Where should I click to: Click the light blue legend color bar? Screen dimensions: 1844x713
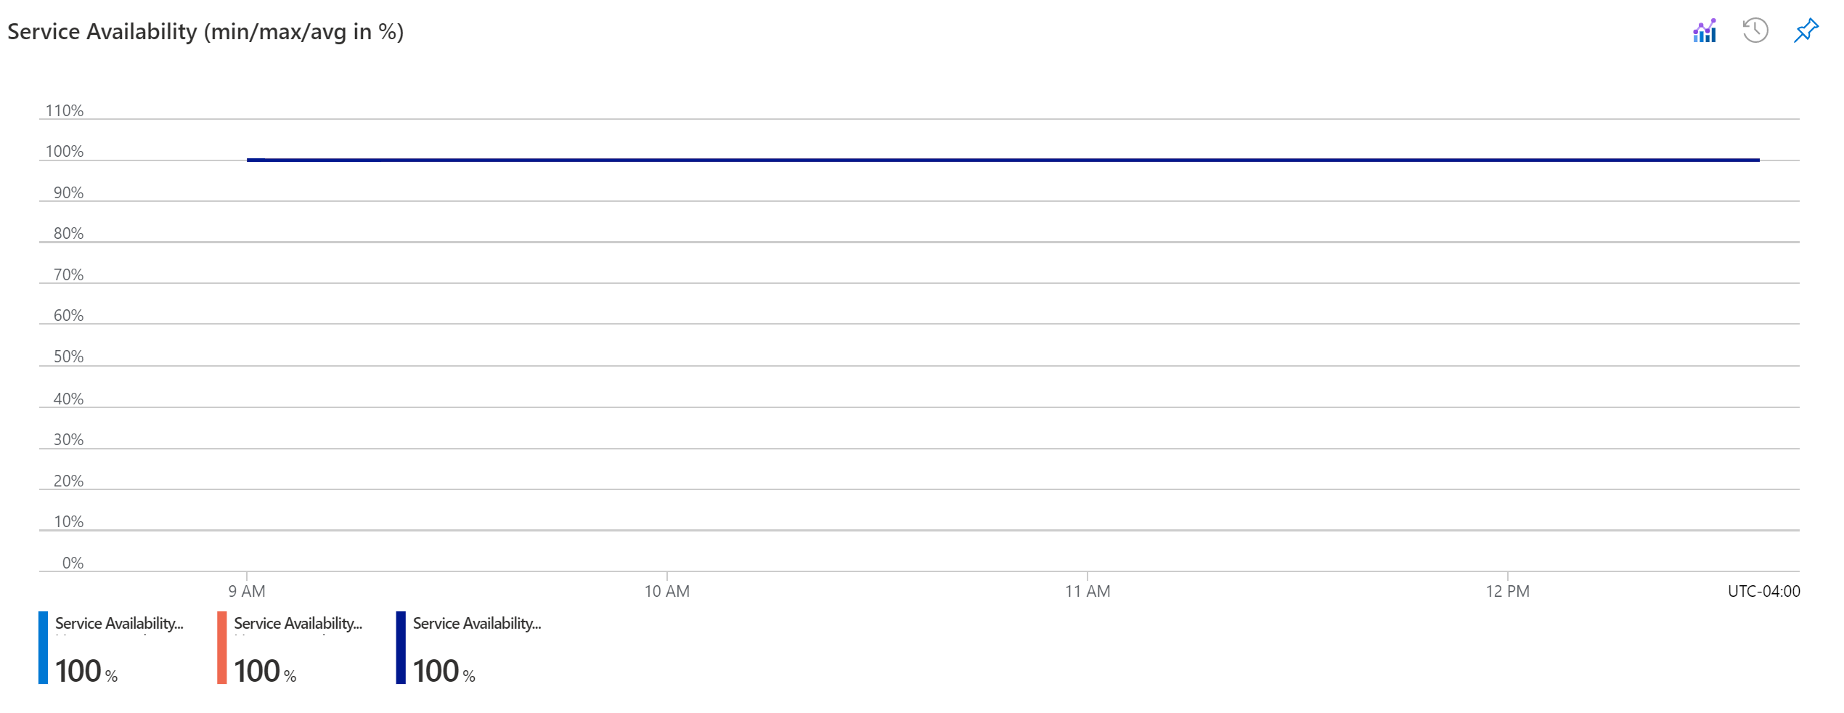point(43,648)
